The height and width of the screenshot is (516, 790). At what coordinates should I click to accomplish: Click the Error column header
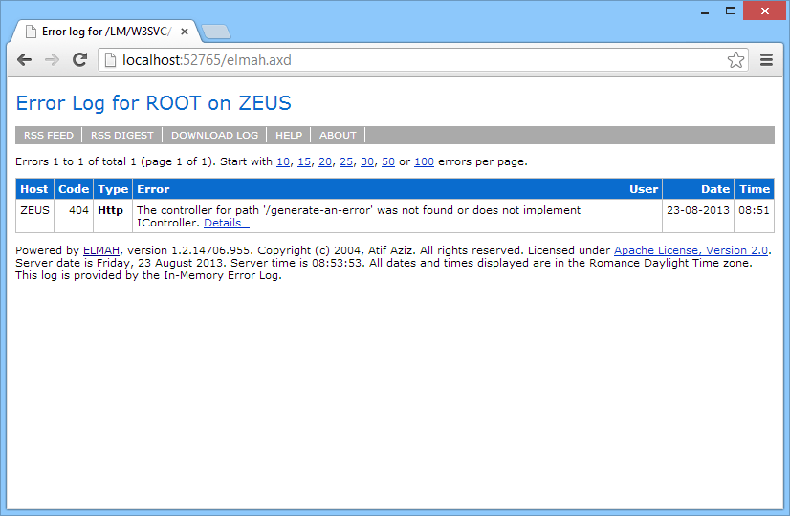point(379,189)
